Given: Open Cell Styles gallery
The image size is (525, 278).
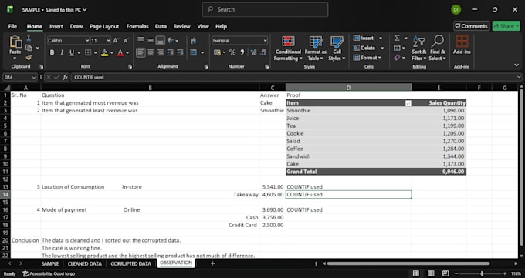Looking at the screenshot, I should tap(337, 49).
